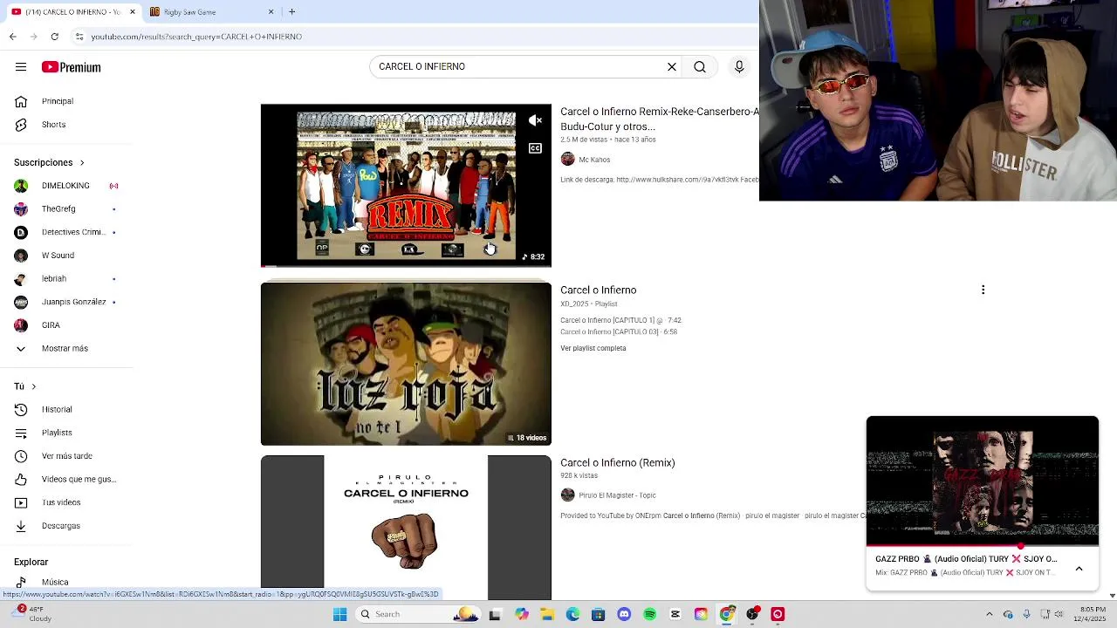This screenshot has height=628, width=1117.
Task: Click the site info icon in the address bar
Action: click(x=79, y=37)
